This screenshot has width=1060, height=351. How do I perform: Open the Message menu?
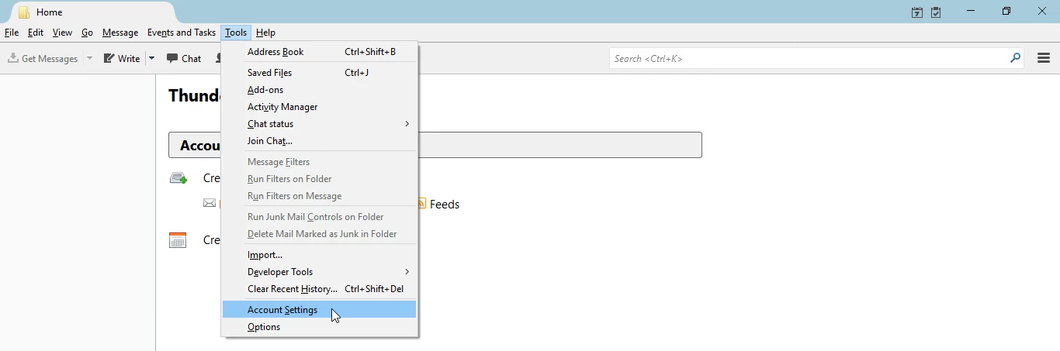click(x=120, y=33)
